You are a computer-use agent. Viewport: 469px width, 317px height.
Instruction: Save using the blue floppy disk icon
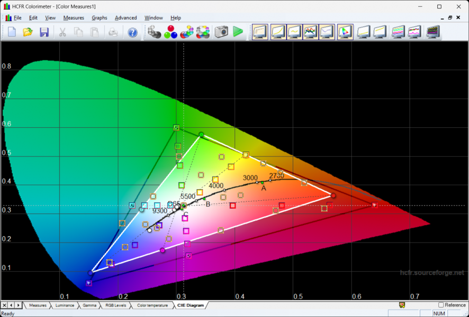44,32
